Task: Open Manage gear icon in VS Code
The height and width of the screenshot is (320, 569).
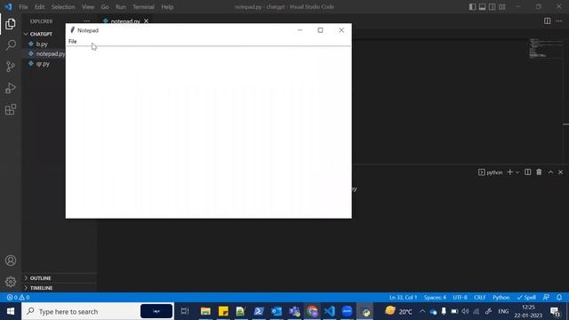Action: (x=11, y=282)
